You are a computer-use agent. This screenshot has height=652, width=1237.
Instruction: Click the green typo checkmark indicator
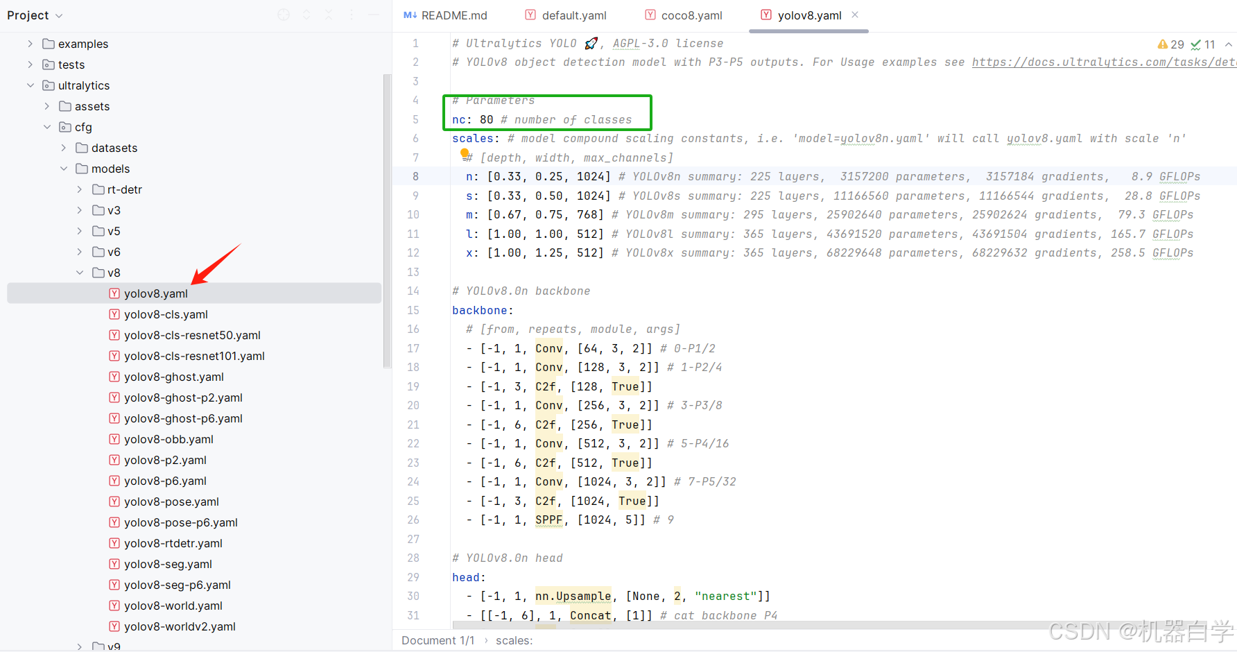pyautogui.click(x=1203, y=44)
